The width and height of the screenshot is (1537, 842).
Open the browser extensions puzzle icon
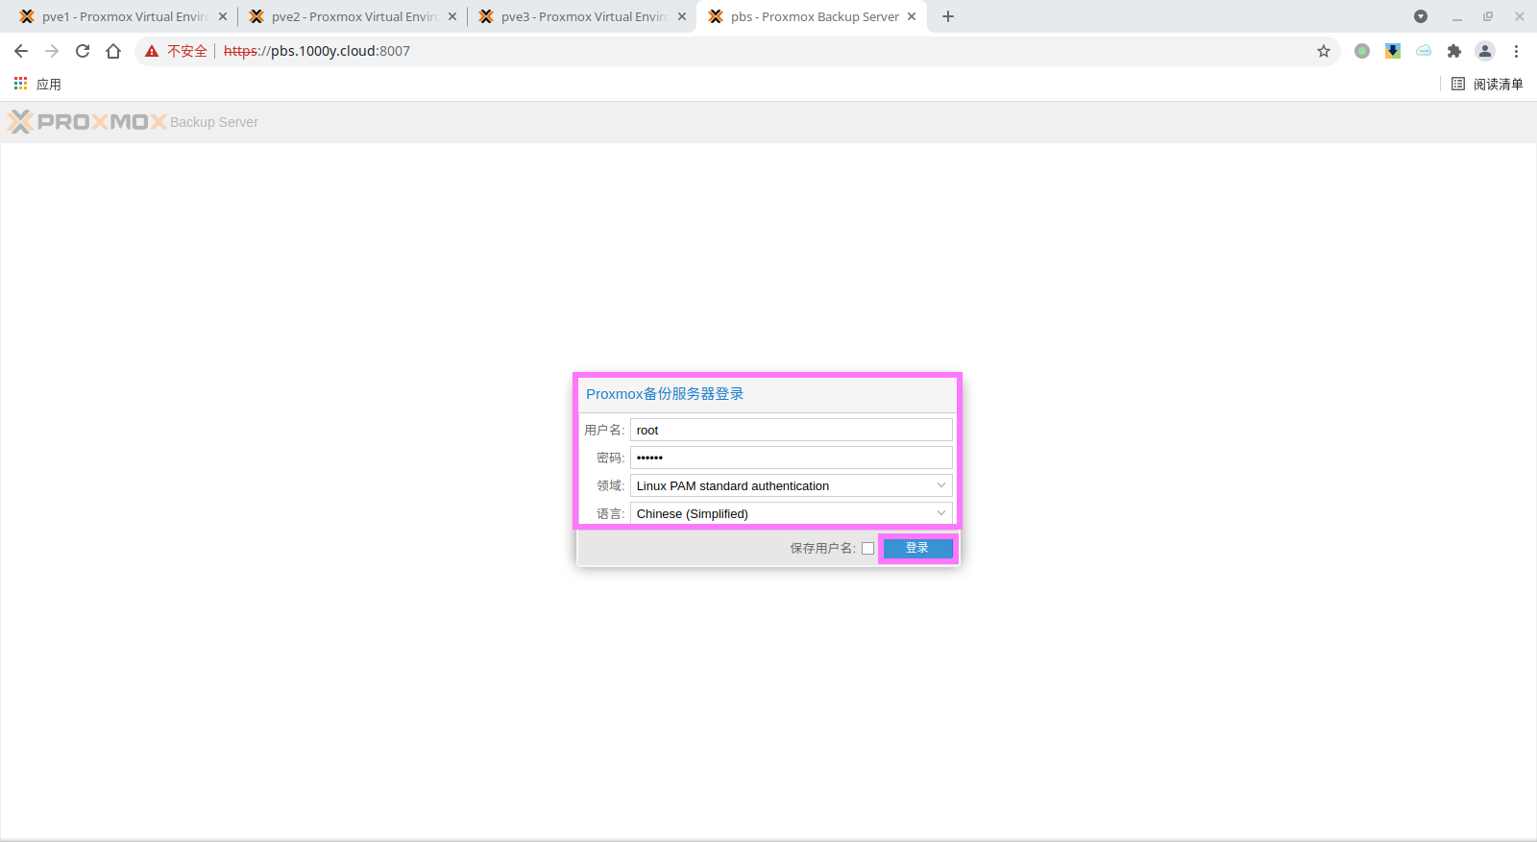[1454, 51]
